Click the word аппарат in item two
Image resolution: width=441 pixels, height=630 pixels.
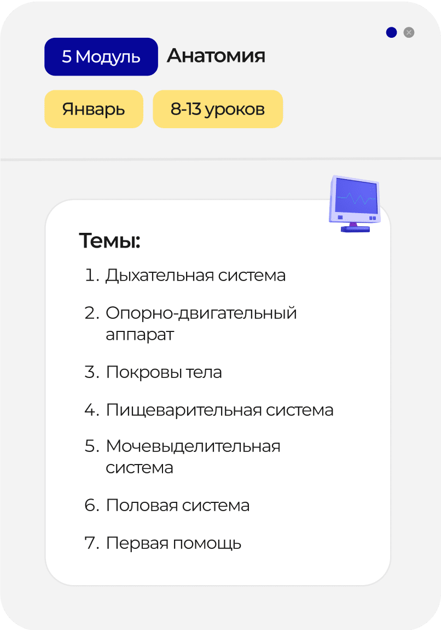click(x=140, y=335)
